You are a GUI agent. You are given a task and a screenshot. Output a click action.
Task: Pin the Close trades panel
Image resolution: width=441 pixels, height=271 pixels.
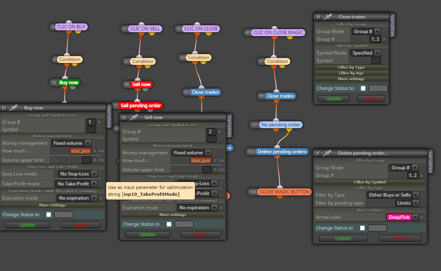coord(328,17)
